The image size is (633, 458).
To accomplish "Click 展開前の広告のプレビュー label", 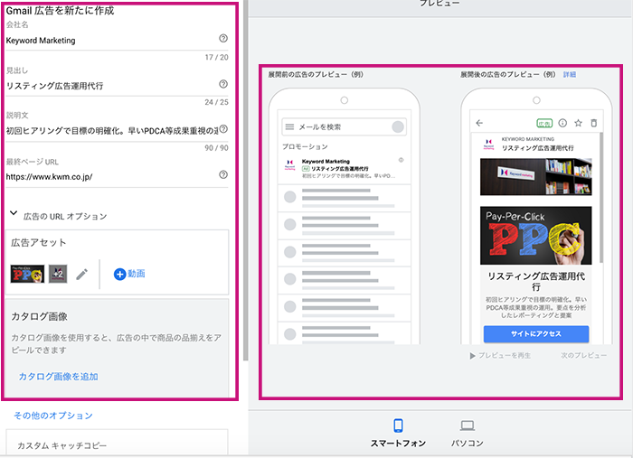I will (316, 75).
